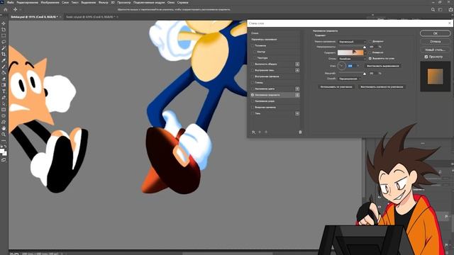Click plus icon beside Наложение цвета
The image size is (454, 255).
coord(297,89)
